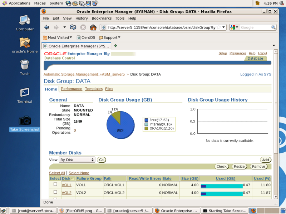Click the VOL1 used space bar

[222, 186]
